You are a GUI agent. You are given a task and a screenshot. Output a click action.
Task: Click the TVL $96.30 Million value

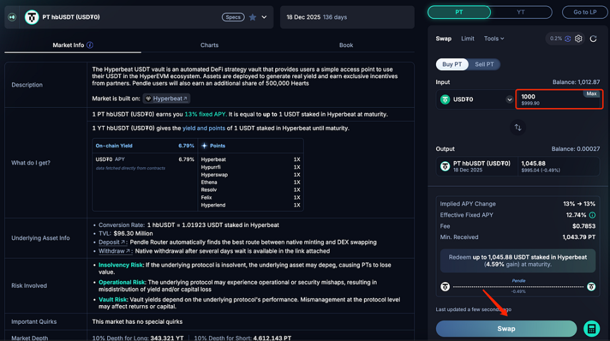point(133,234)
